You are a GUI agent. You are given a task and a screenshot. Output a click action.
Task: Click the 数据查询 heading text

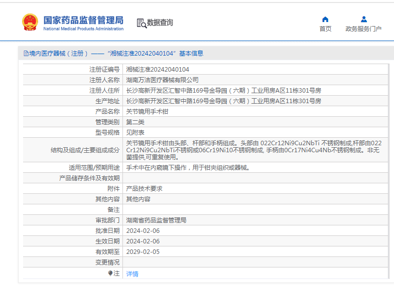point(160,23)
